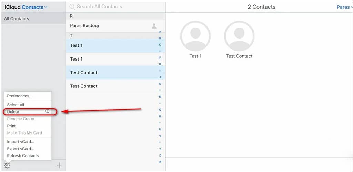
Task: Choose Select All from the menu
Action: (16, 105)
